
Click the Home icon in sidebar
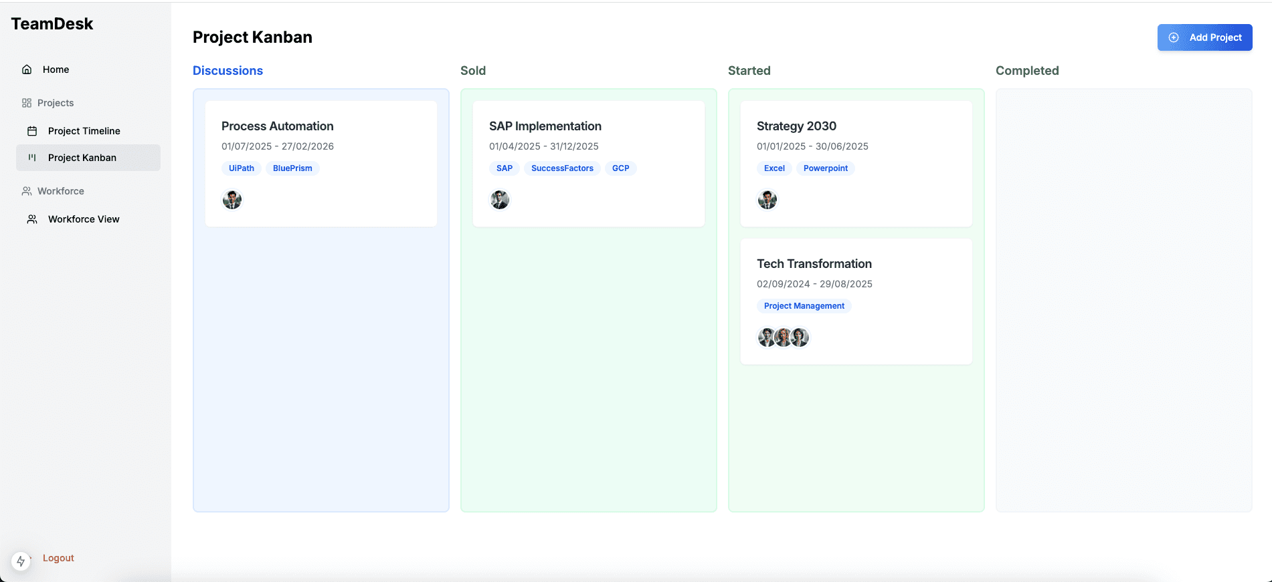point(27,69)
